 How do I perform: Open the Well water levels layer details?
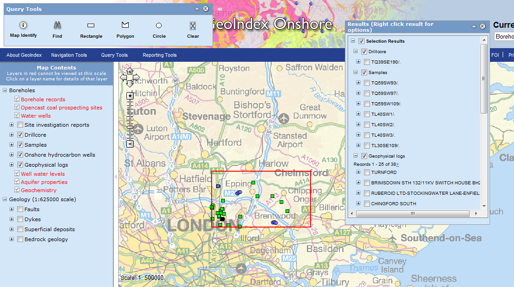pyautogui.click(x=43, y=174)
